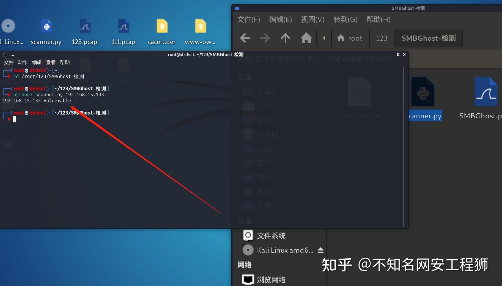Click the file manager window menu icon
The height and width of the screenshot is (286, 502).
(237, 9)
